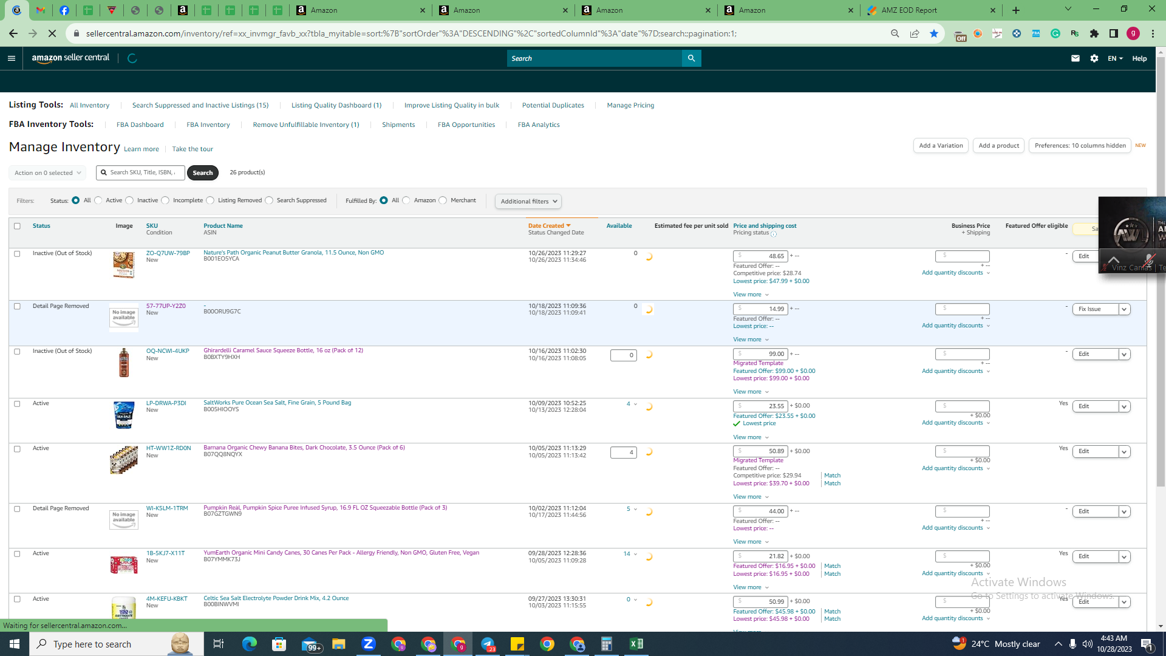Open File Explorer from the taskbar

339,644
